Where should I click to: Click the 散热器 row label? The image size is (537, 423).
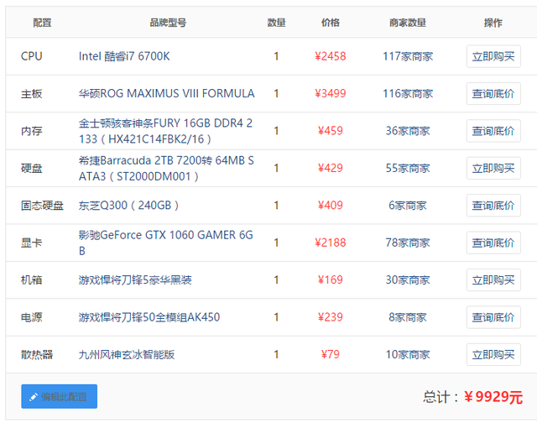pyautogui.click(x=37, y=355)
